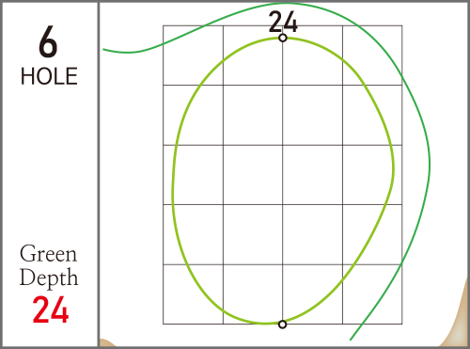Click the bottom-left grid cell
The height and width of the screenshot is (349, 470).
click(193, 294)
